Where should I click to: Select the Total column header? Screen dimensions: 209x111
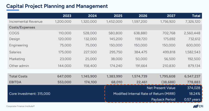[x=196, y=16]
